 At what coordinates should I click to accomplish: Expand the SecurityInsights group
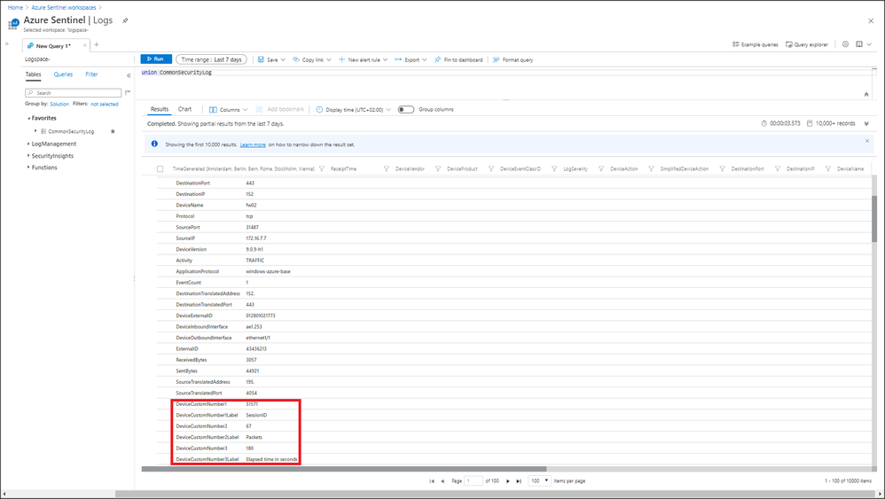pos(29,156)
